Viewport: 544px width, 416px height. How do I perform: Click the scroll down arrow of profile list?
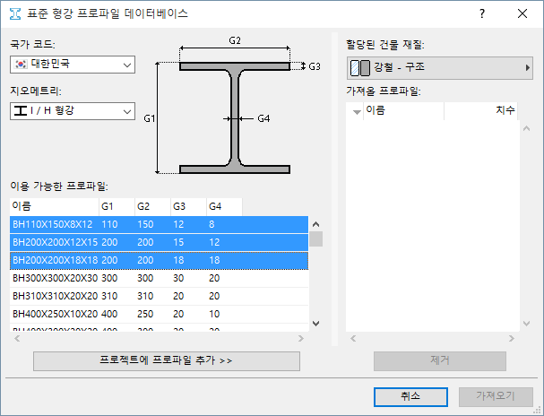pyautogui.click(x=315, y=324)
